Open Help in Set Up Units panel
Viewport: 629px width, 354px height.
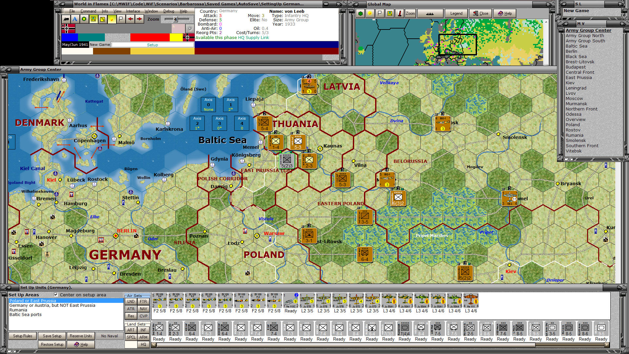pos(81,344)
